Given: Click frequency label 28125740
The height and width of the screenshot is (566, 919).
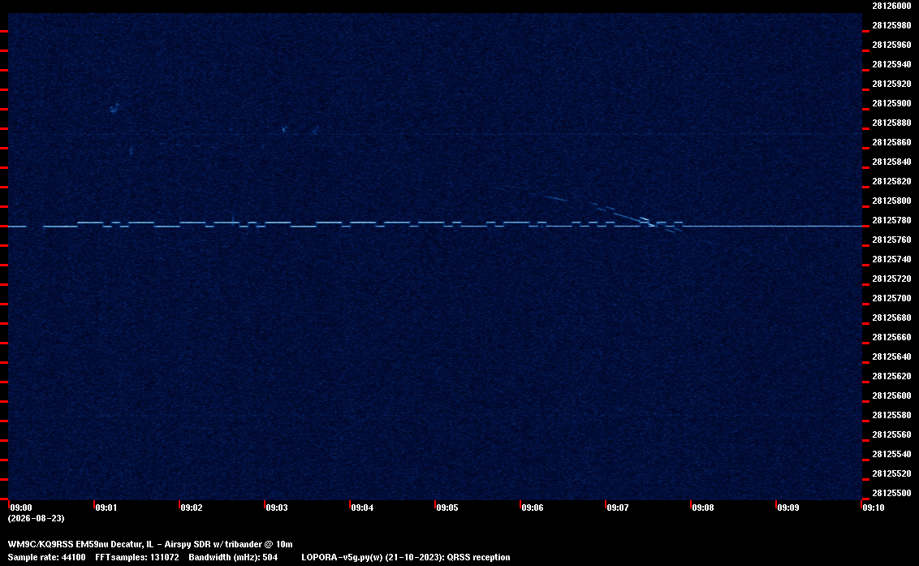Looking at the screenshot, I should [891, 259].
